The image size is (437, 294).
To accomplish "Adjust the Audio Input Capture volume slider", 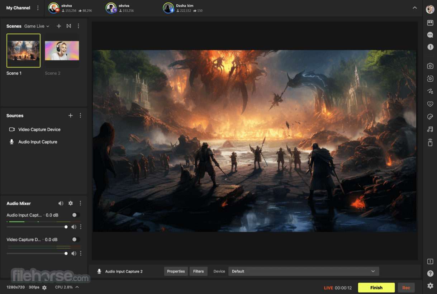I will coord(37,227).
